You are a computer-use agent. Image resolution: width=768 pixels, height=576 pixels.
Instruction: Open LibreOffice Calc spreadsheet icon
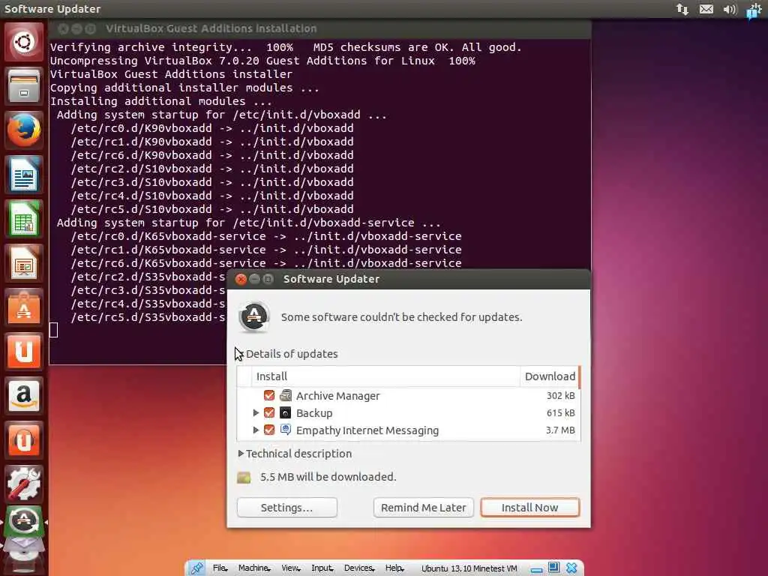coord(23,219)
